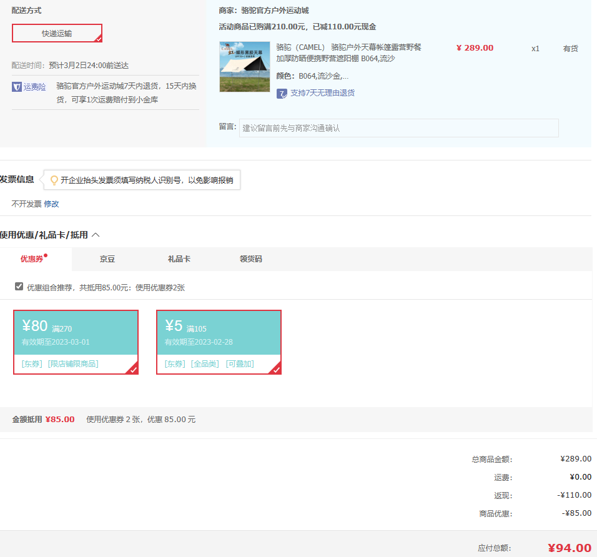Viewport: 597px width, 557px height.
Task: Click the 不开发票 invoice status text
Action: point(26,204)
